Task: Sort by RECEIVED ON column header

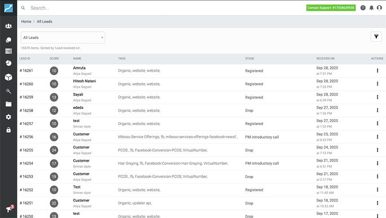Action: pos(325,59)
